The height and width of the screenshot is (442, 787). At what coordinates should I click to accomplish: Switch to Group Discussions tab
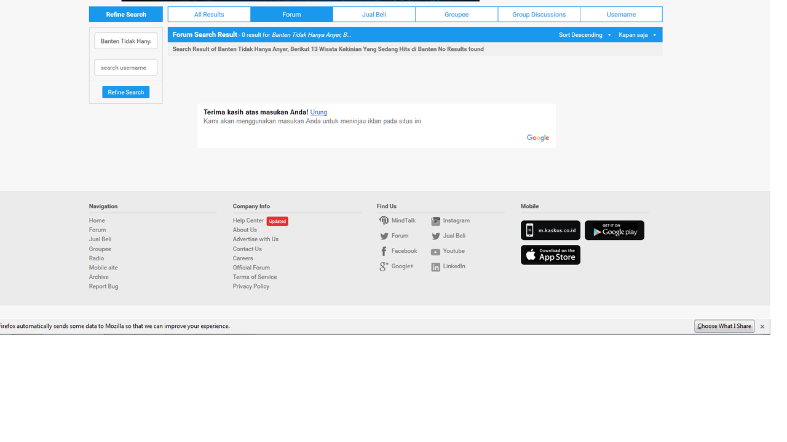click(x=539, y=14)
